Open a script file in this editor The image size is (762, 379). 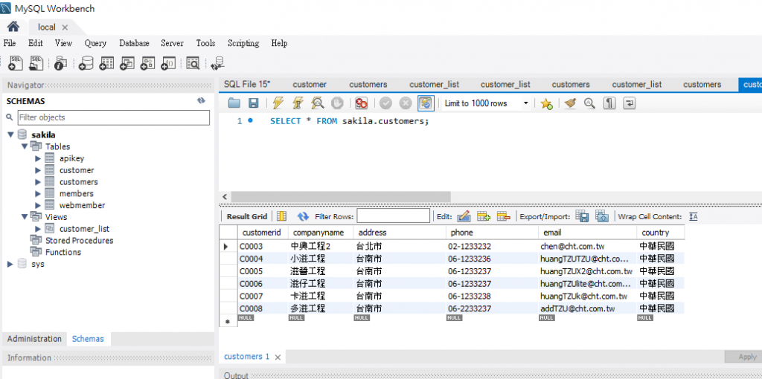pyautogui.click(x=234, y=103)
